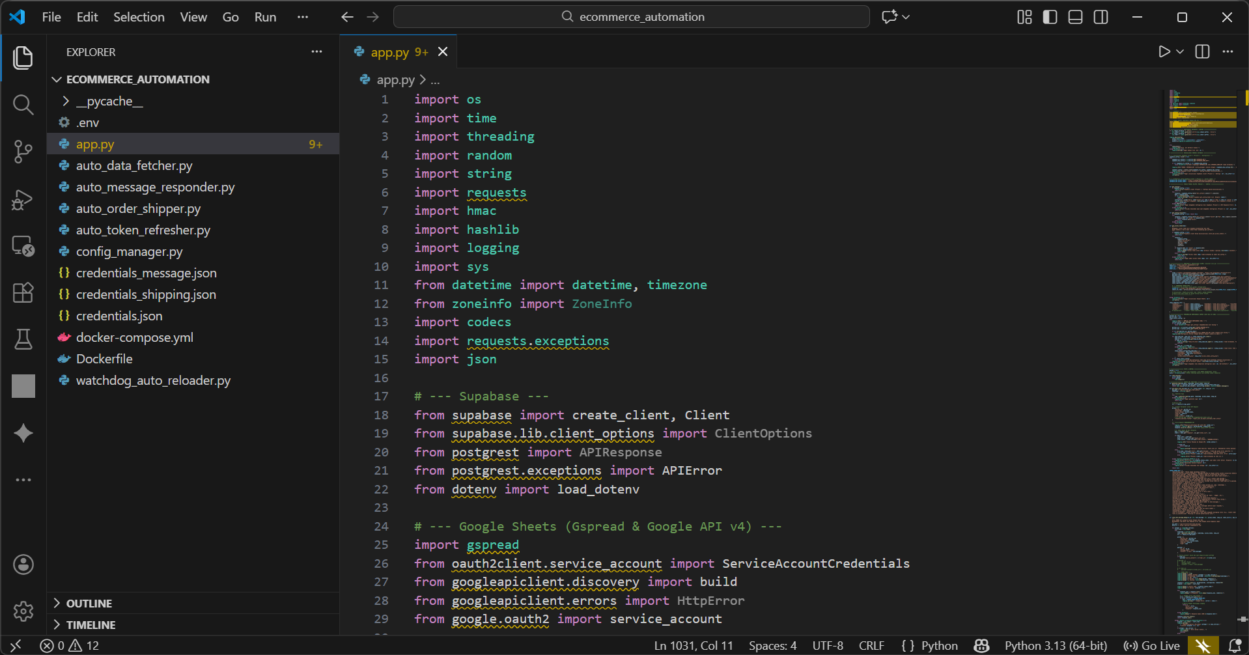
Task: Toggle the bottom panel visibility
Action: pyautogui.click(x=1075, y=17)
